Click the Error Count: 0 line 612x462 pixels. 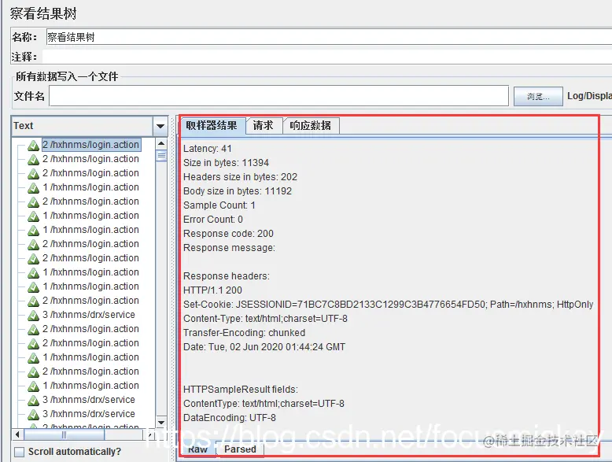[x=212, y=220]
